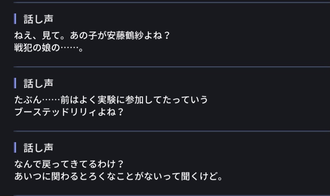Click the first 話し声 speaker label
330x196 pixels.
coord(38,19)
